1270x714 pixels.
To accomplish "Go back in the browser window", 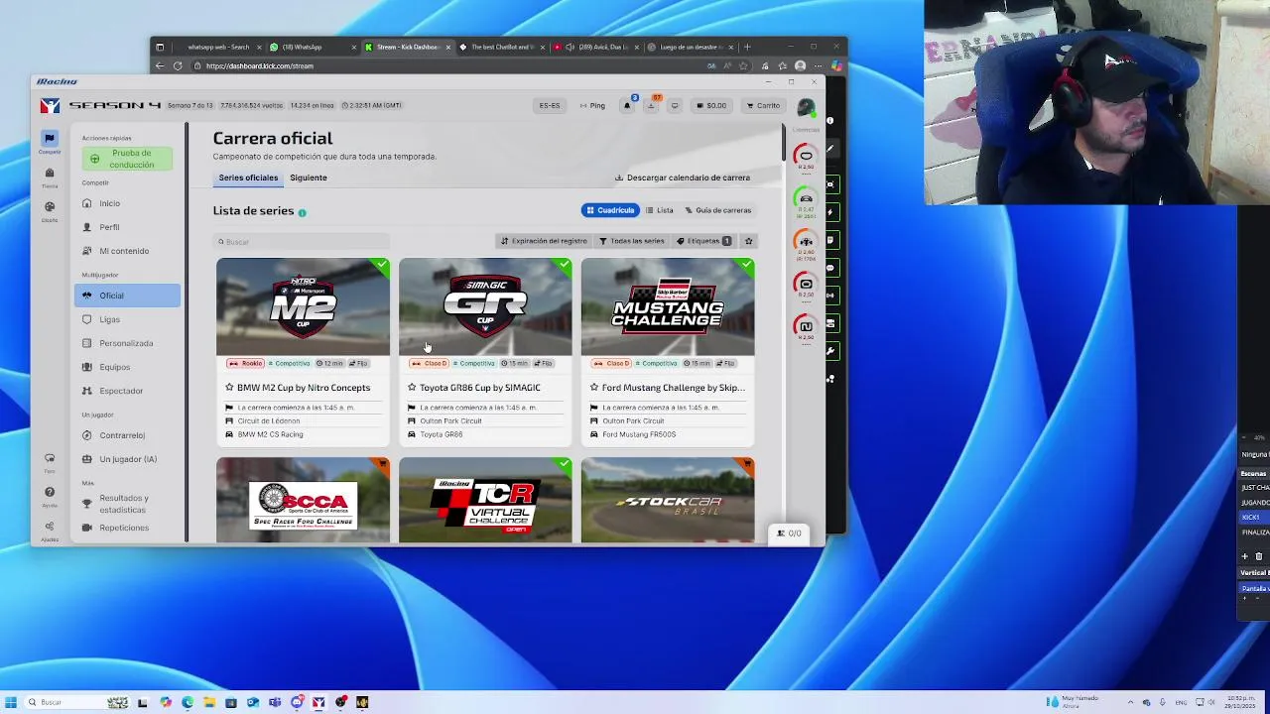I will [x=160, y=66].
